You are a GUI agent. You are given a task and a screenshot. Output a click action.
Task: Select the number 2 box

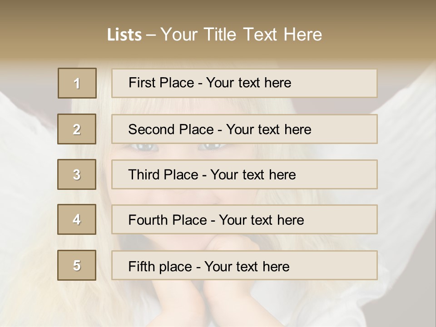77,129
